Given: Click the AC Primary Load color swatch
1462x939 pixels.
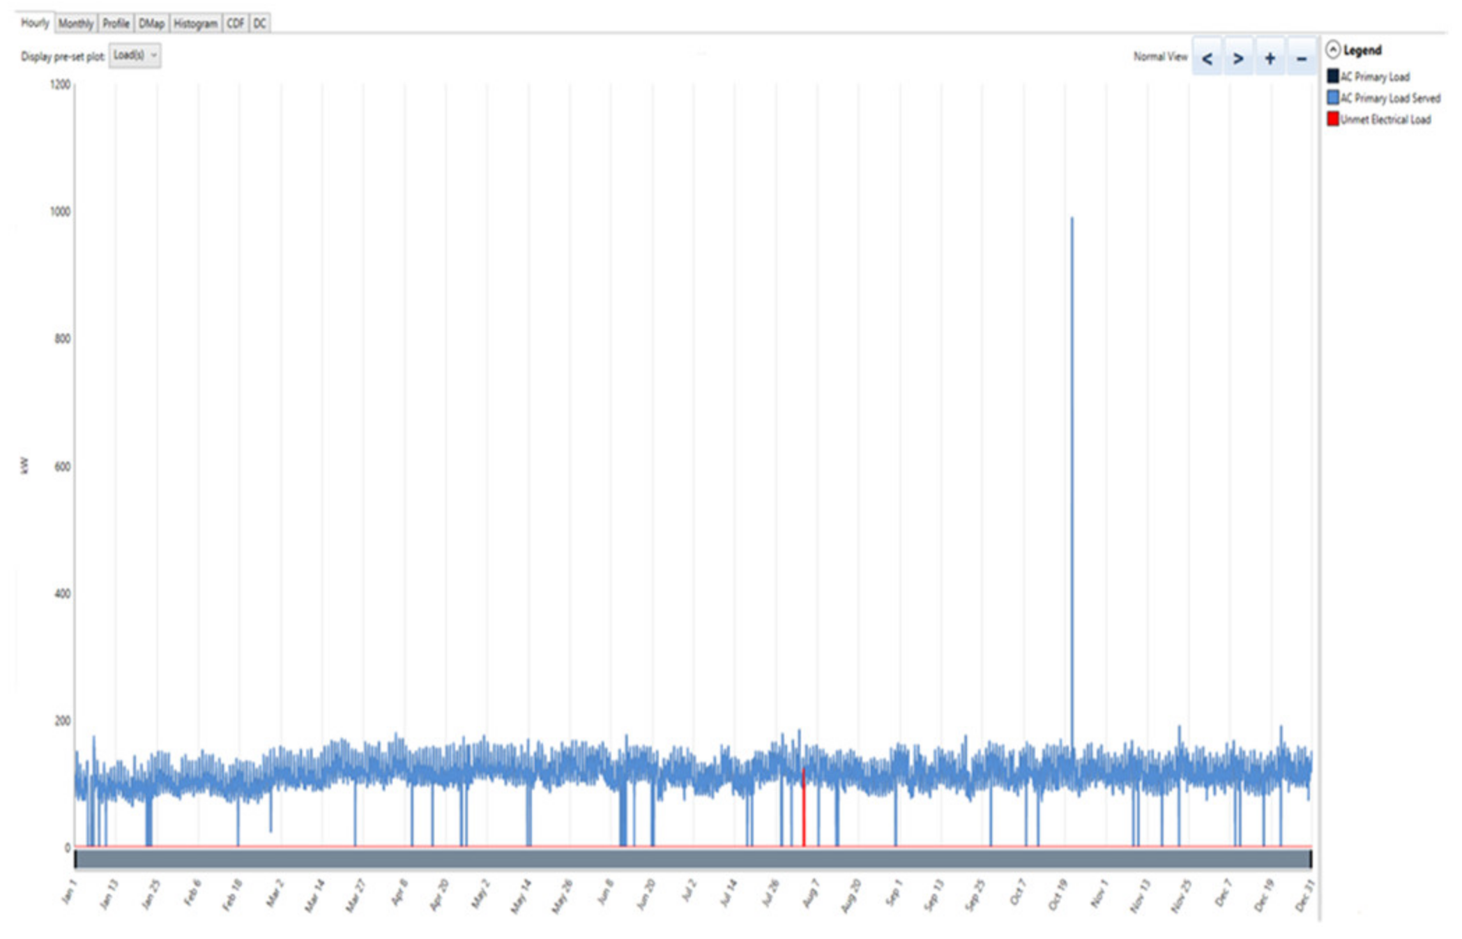Looking at the screenshot, I should point(1332,76).
